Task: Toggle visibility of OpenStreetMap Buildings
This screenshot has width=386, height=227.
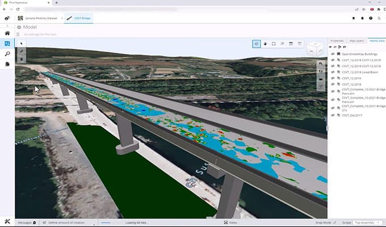Action: 333,54
